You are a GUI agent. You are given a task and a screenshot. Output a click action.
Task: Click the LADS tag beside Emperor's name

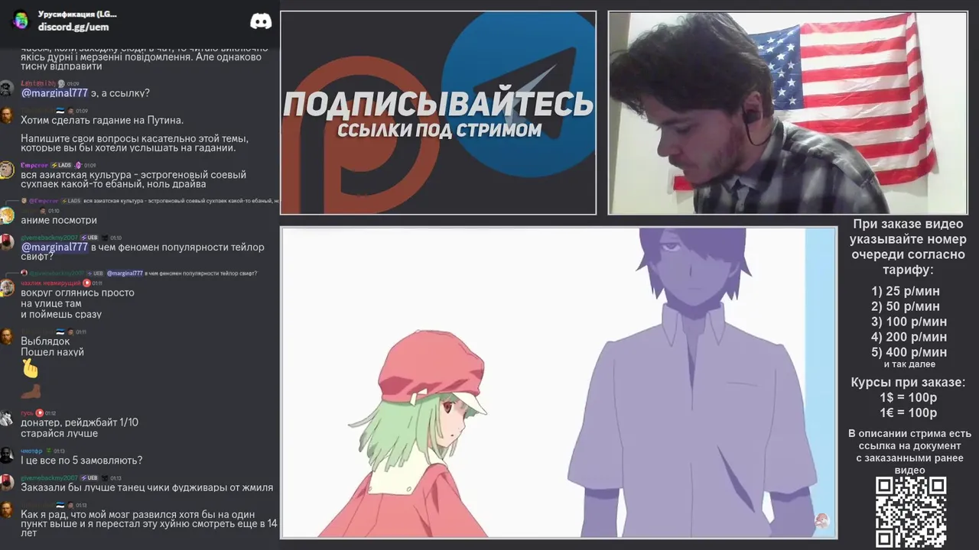61,165
